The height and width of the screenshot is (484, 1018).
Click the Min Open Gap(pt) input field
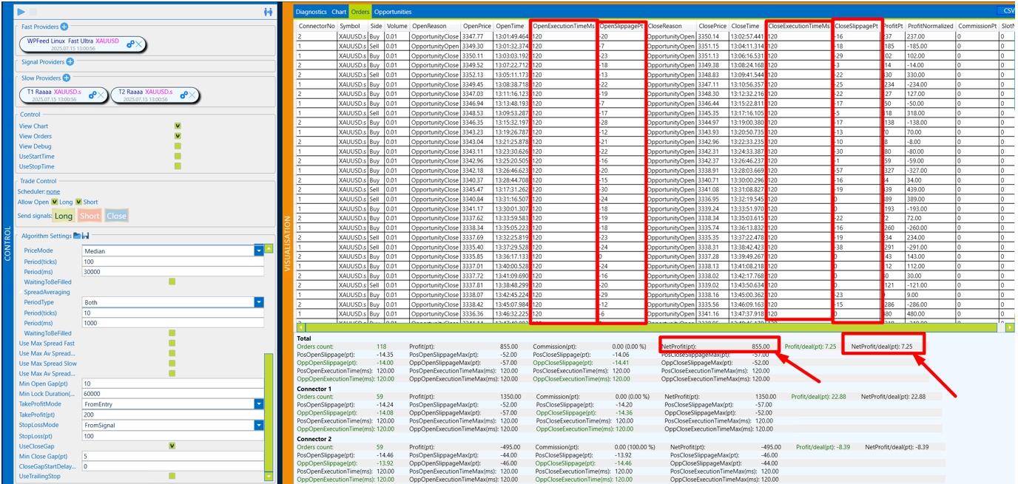click(x=173, y=384)
